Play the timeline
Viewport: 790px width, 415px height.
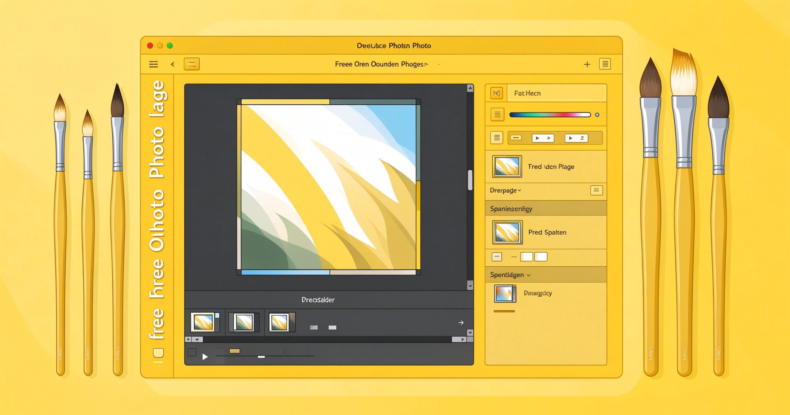tap(205, 357)
